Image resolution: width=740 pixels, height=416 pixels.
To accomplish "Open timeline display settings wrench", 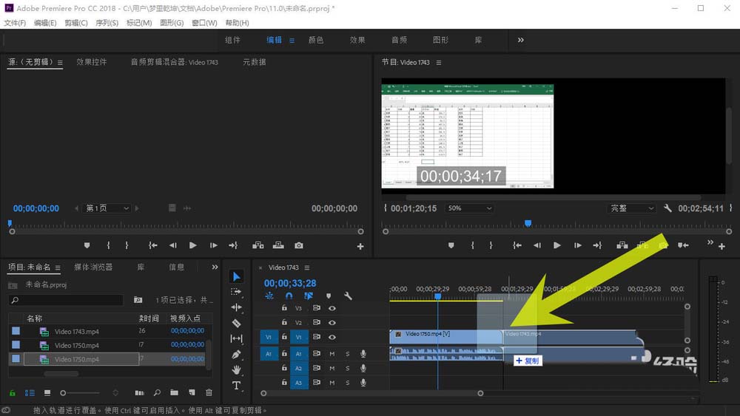I will pyautogui.click(x=348, y=296).
